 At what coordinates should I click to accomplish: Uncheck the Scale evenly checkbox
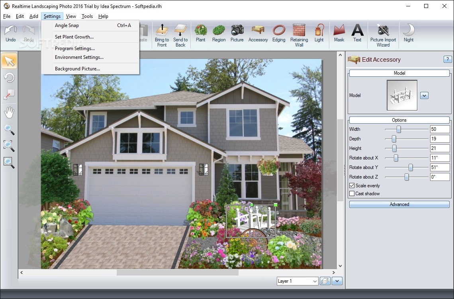(352, 186)
